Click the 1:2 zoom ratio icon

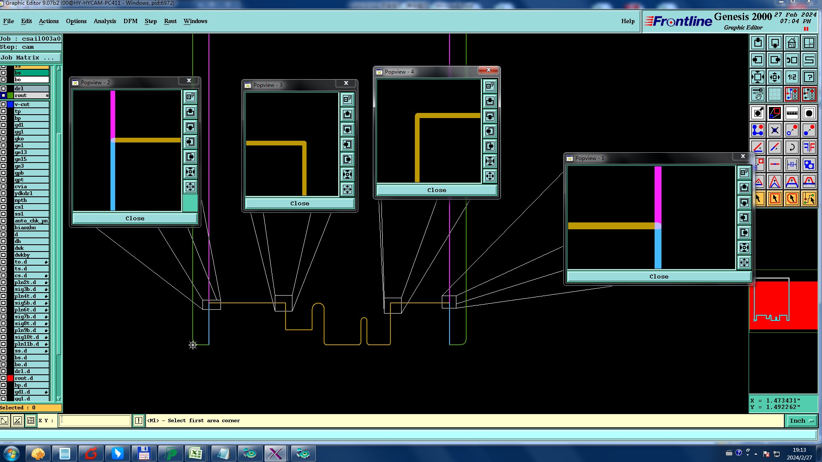point(792,77)
